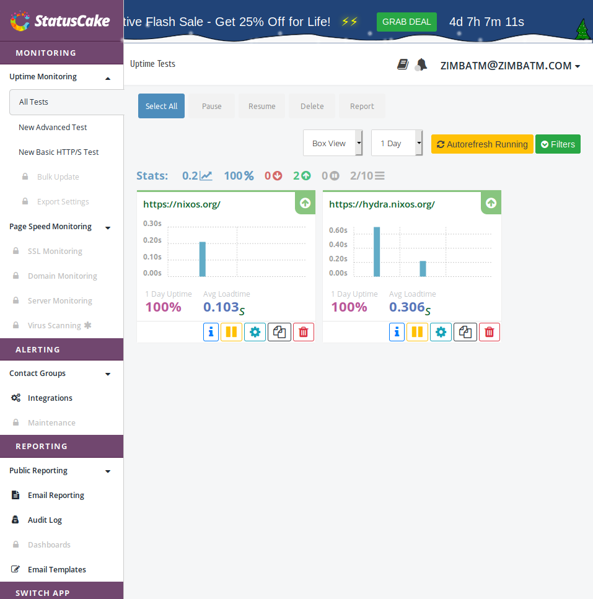Click the Select All button
Screen dimensions: 593x599
coord(161,106)
